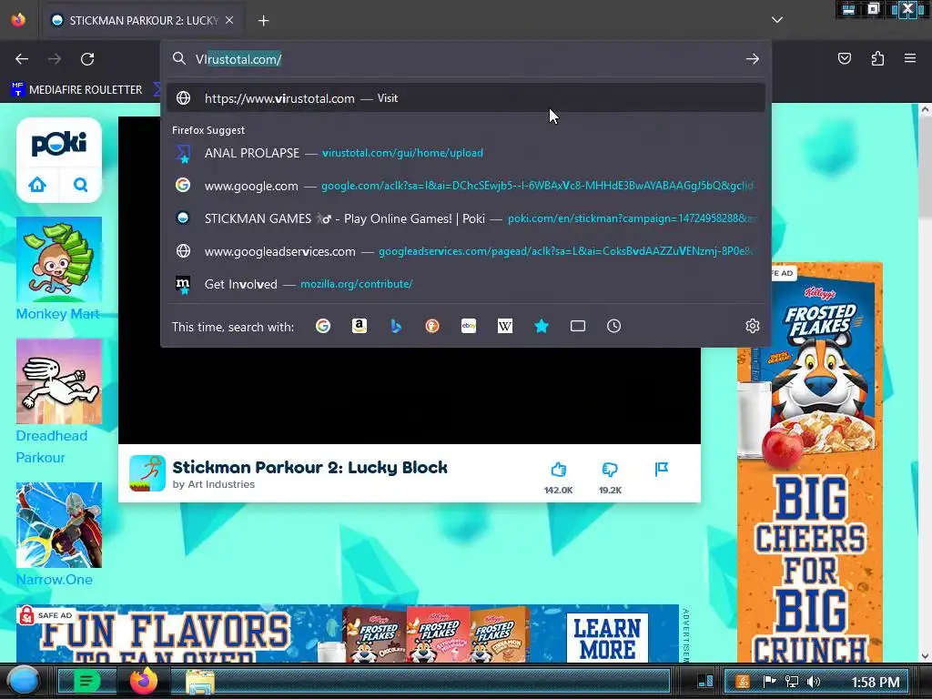Open the Monkey Mart text link
Viewport: 932px width, 699px height.
coord(57,314)
